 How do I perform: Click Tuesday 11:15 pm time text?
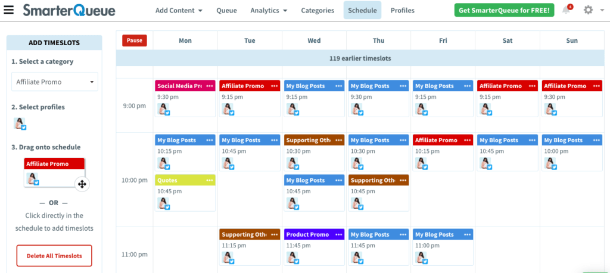pyautogui.click(x=234, y=246)
